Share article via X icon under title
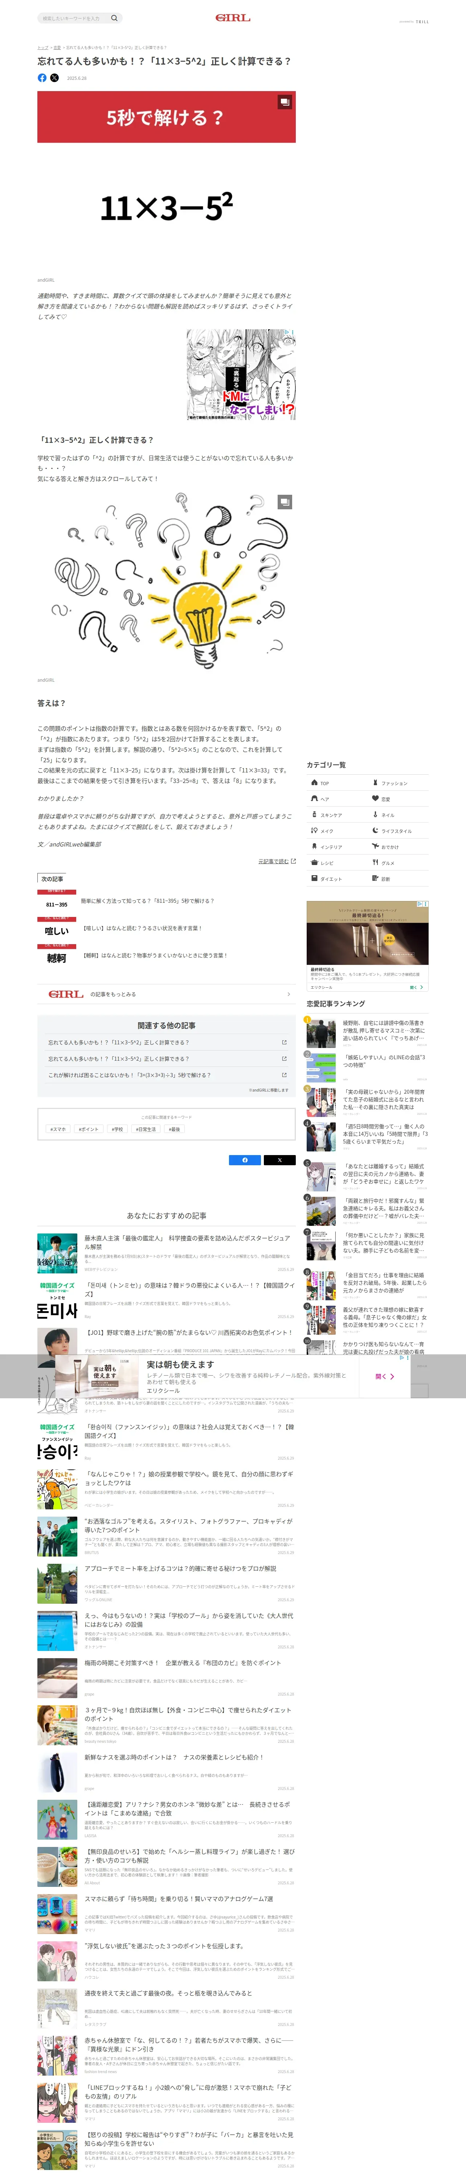The width and height of the screenshot is (466, 2178). coord(55,78)
